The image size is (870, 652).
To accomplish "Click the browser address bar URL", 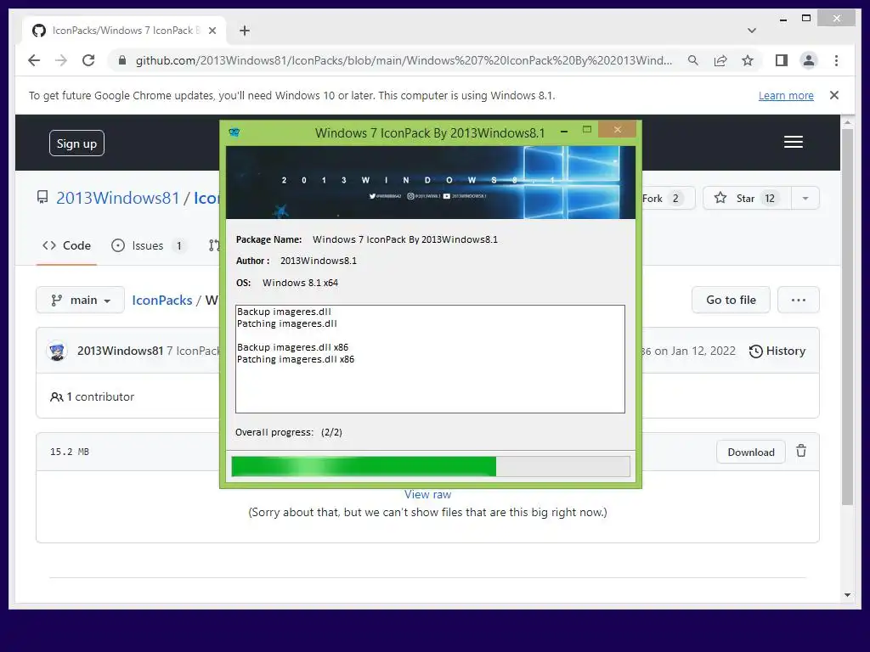I will pos(404,60).
